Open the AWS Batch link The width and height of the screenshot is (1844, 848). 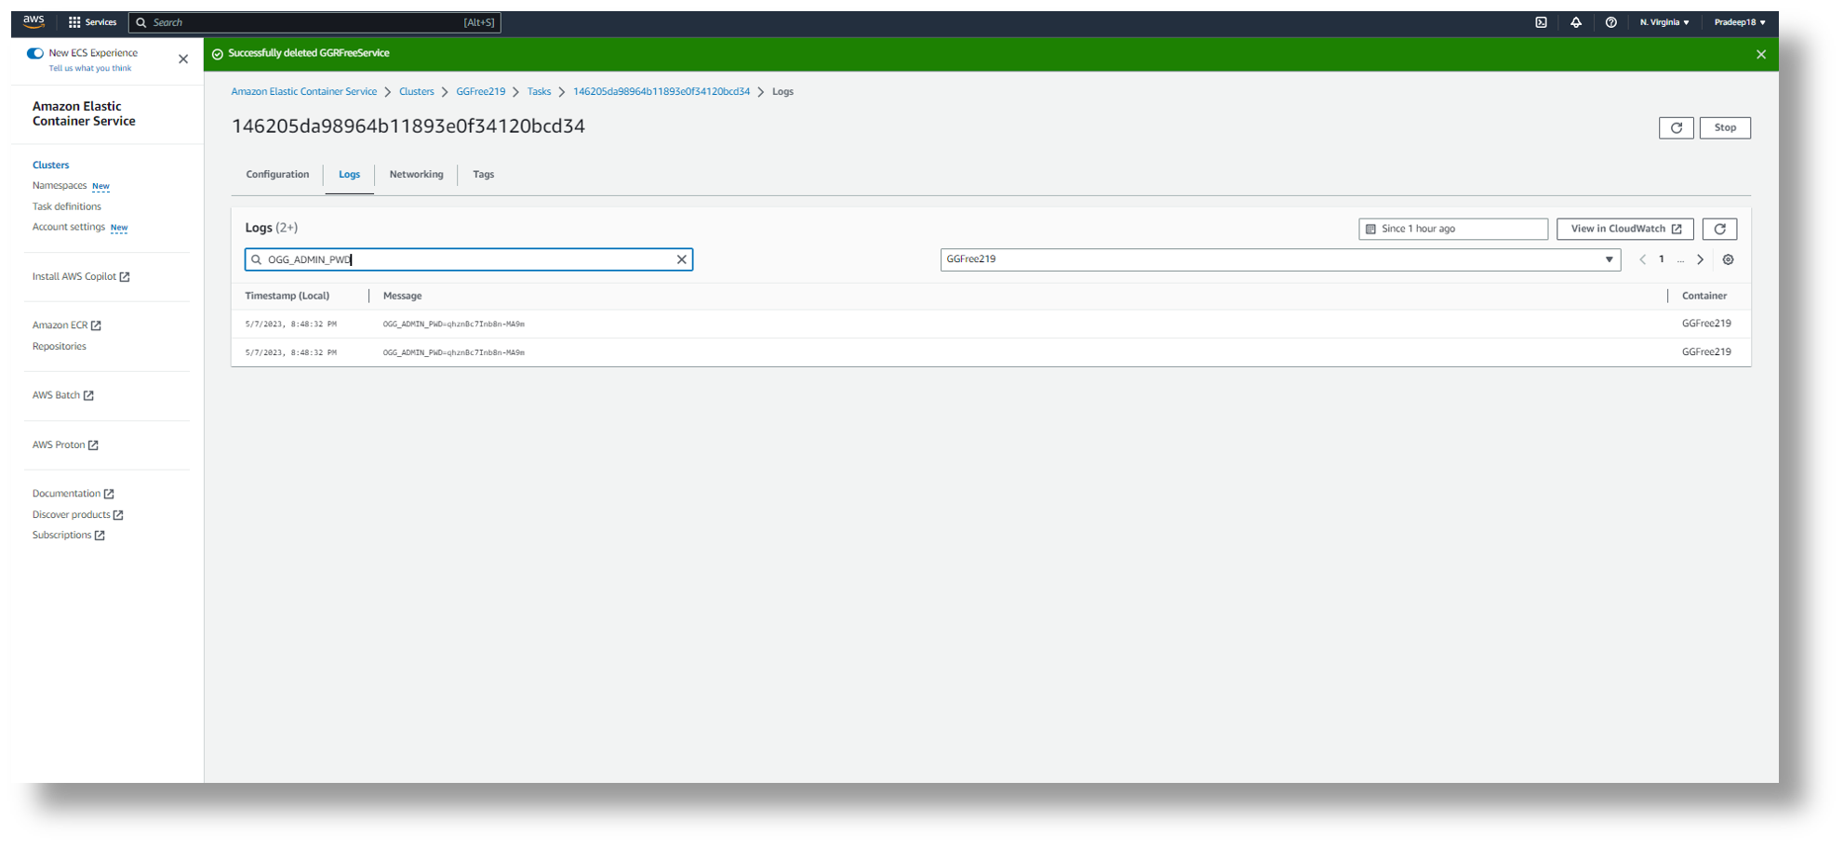(63, 395)
